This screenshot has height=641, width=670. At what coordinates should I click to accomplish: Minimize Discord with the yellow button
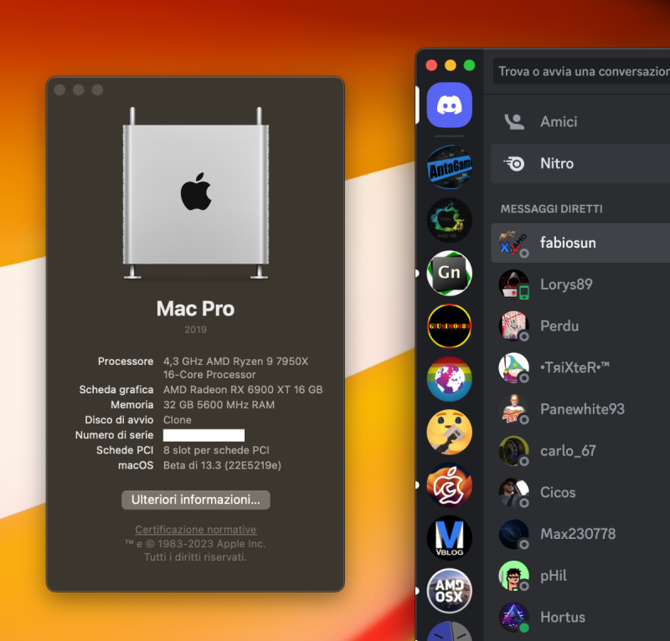[x=451, y=65]
